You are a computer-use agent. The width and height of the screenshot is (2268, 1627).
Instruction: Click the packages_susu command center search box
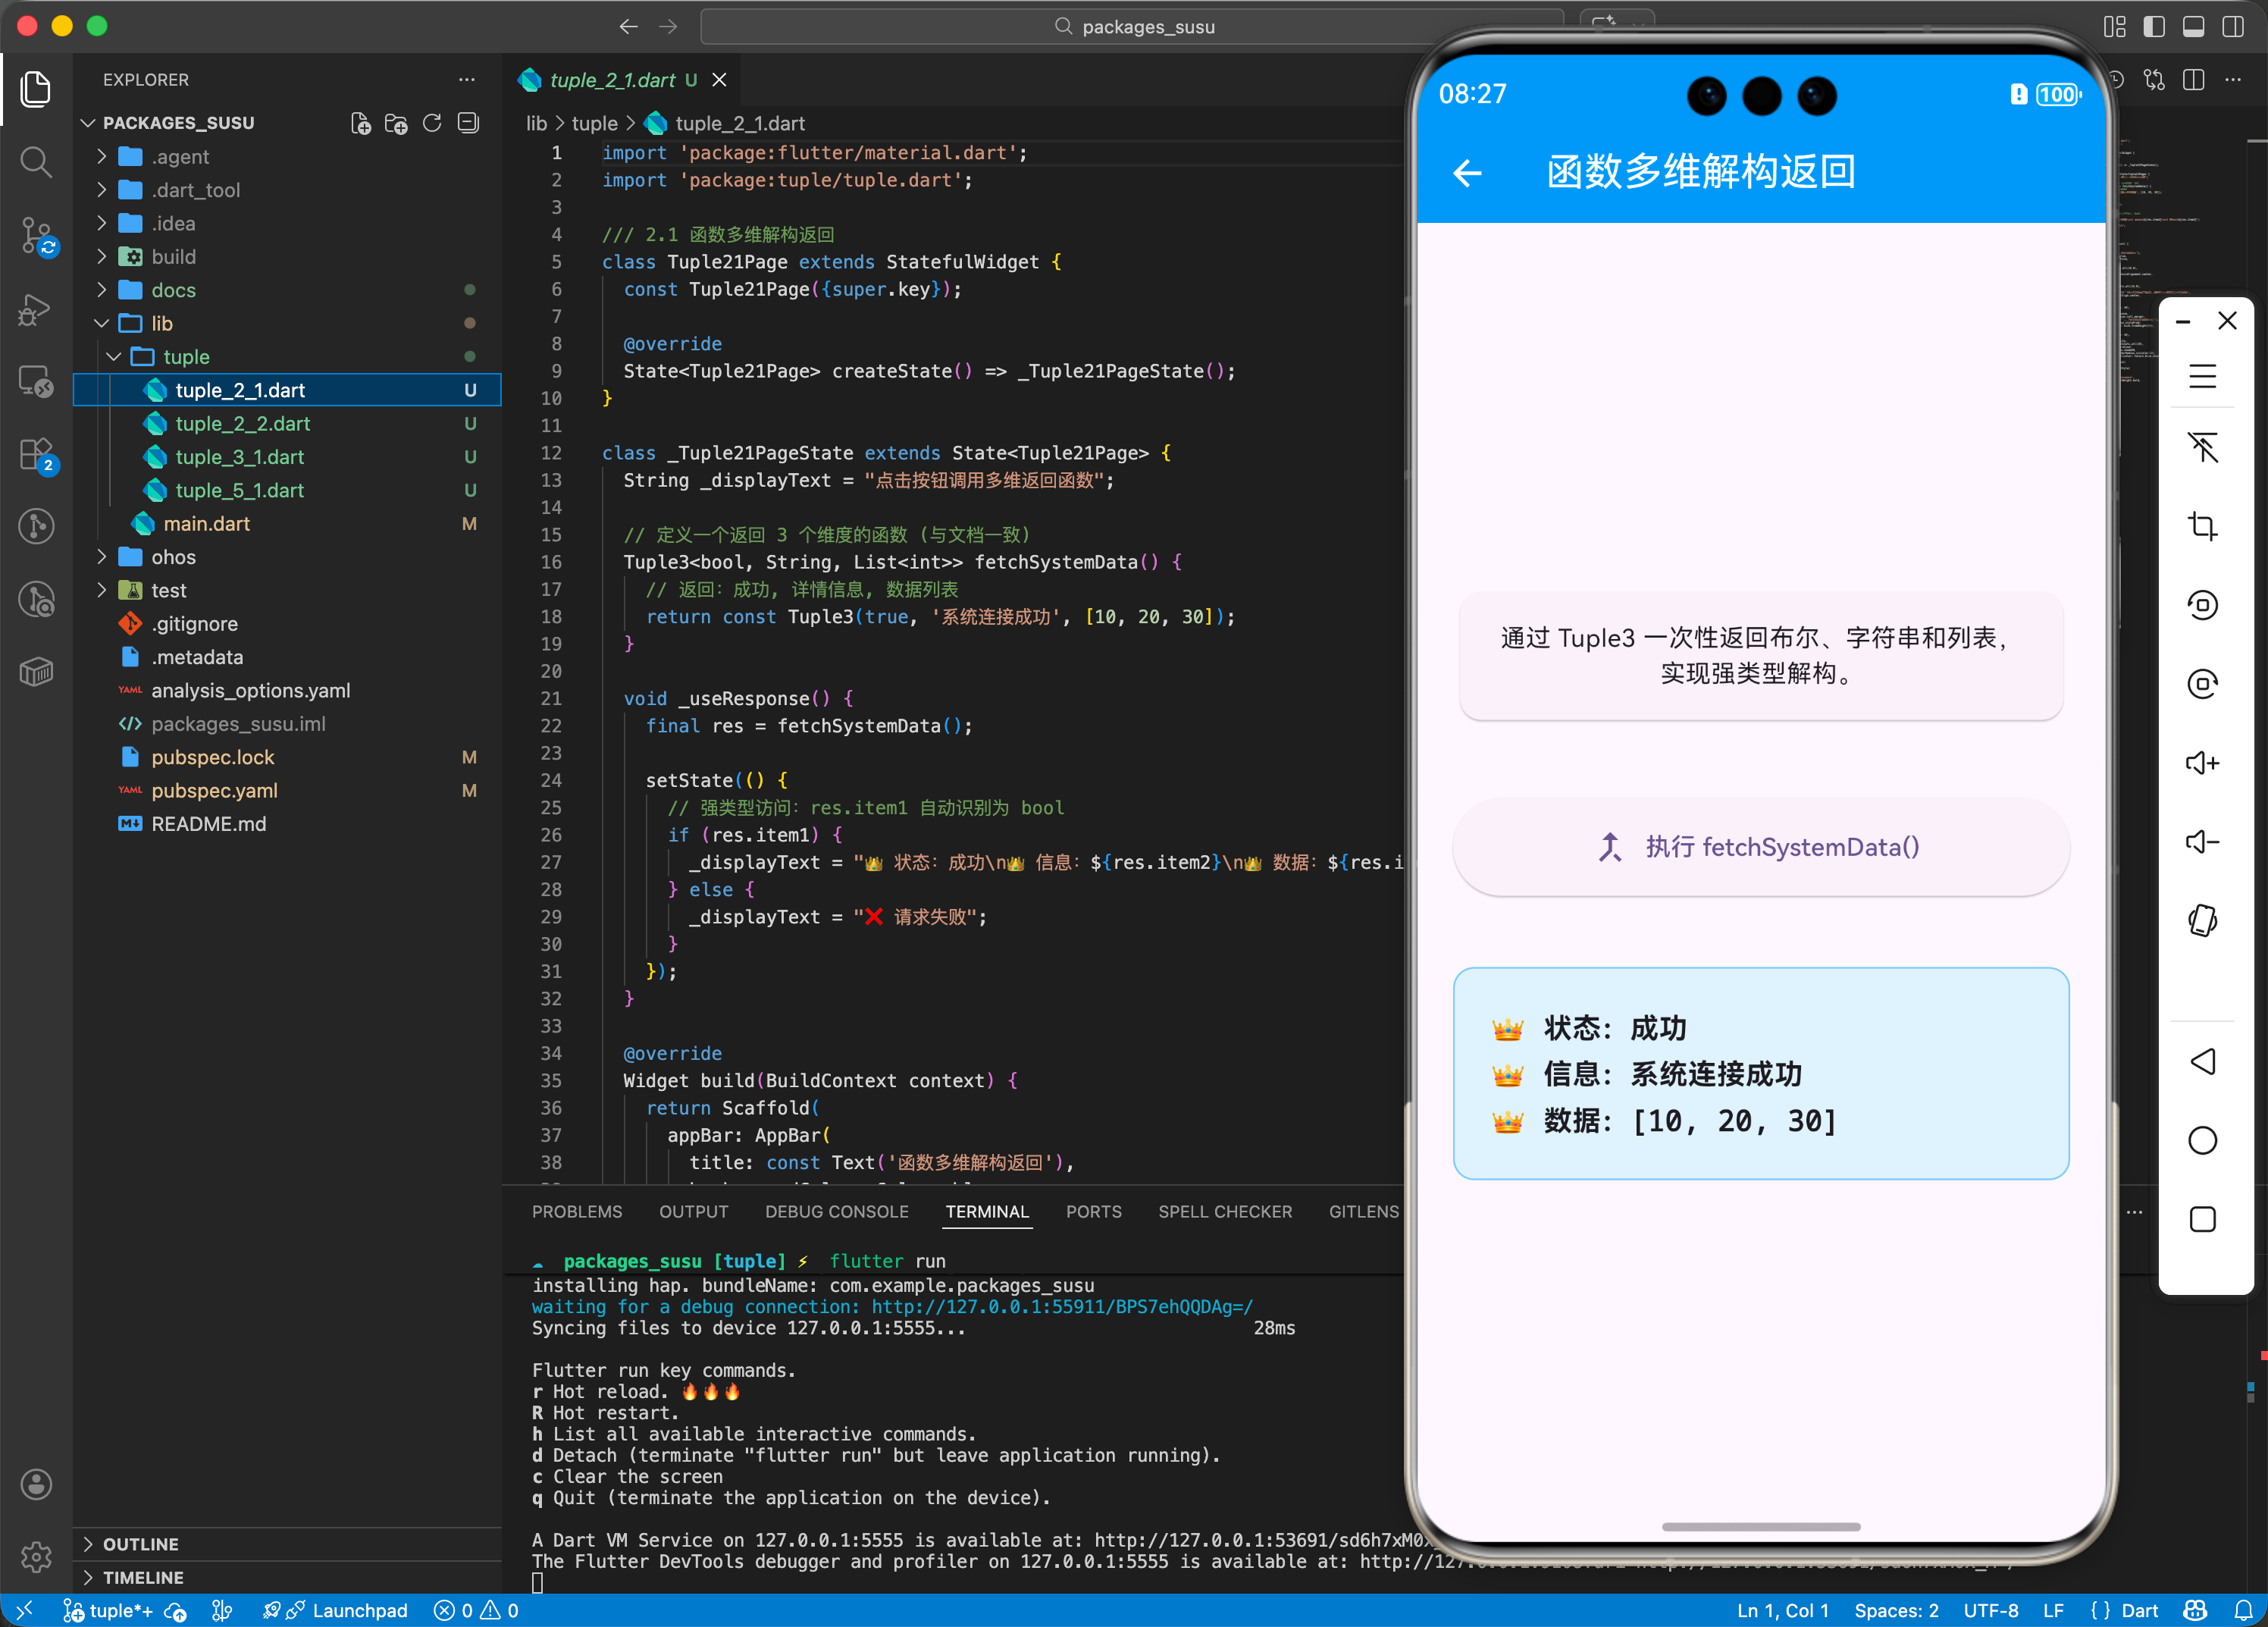[x=1132, y=27]
